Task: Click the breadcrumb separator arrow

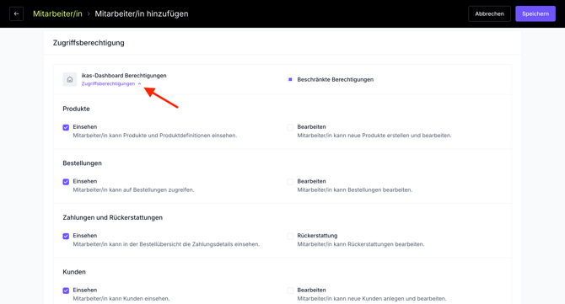Action: pos(89,14)
